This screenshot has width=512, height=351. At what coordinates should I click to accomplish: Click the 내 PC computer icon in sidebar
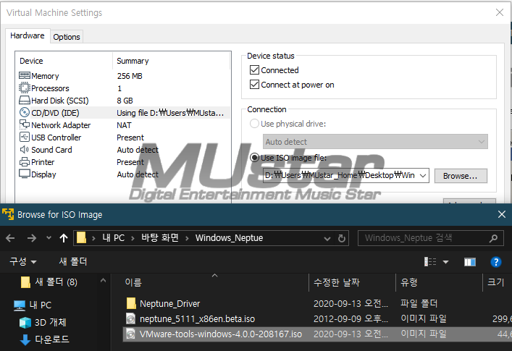tap(20, 305)
